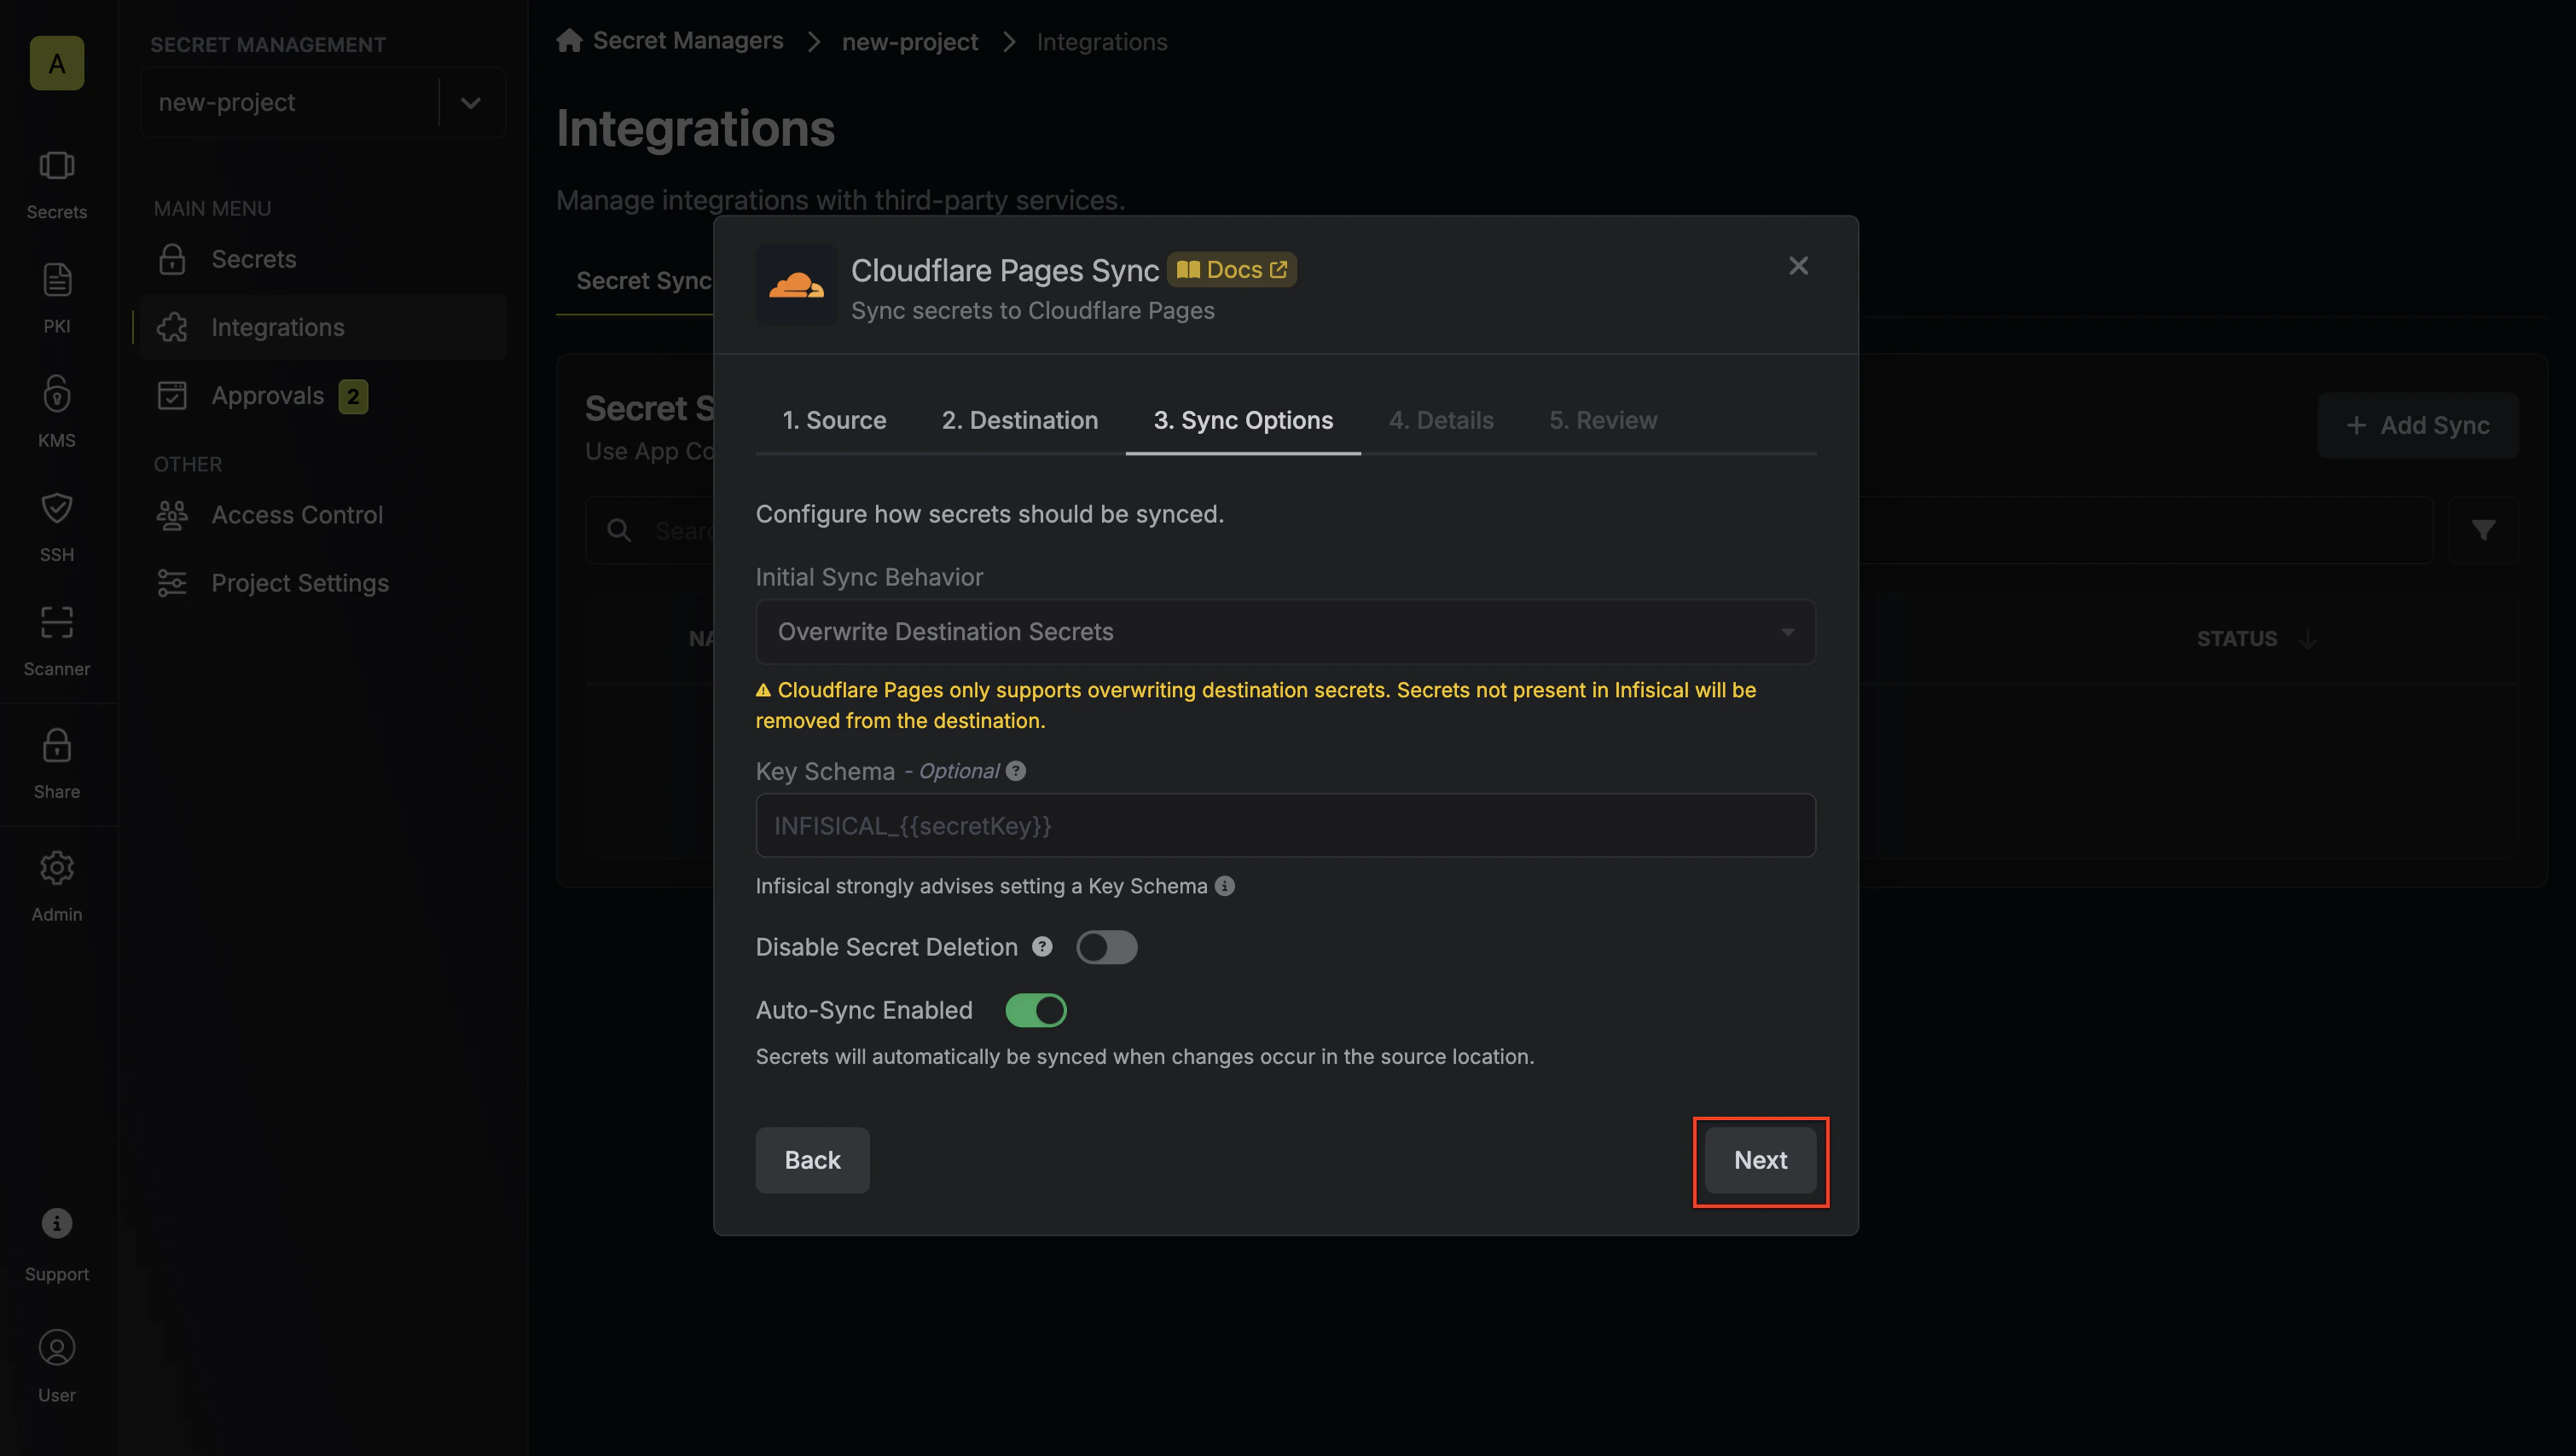Open Approvals in main menu
The height and width of the screenshot is (1456, 2576).
tap(323, 396)
